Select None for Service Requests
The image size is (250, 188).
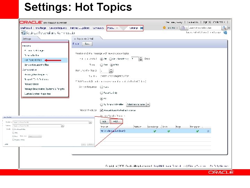[101, 87]
